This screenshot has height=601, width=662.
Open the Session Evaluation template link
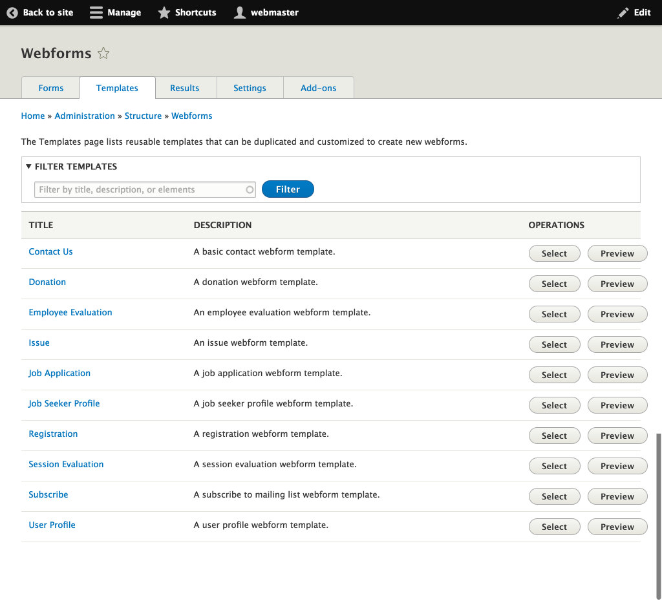tap(67, 464)
